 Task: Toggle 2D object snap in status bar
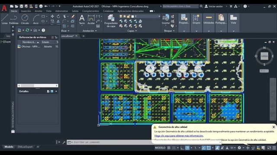click(x=209, y=148)
